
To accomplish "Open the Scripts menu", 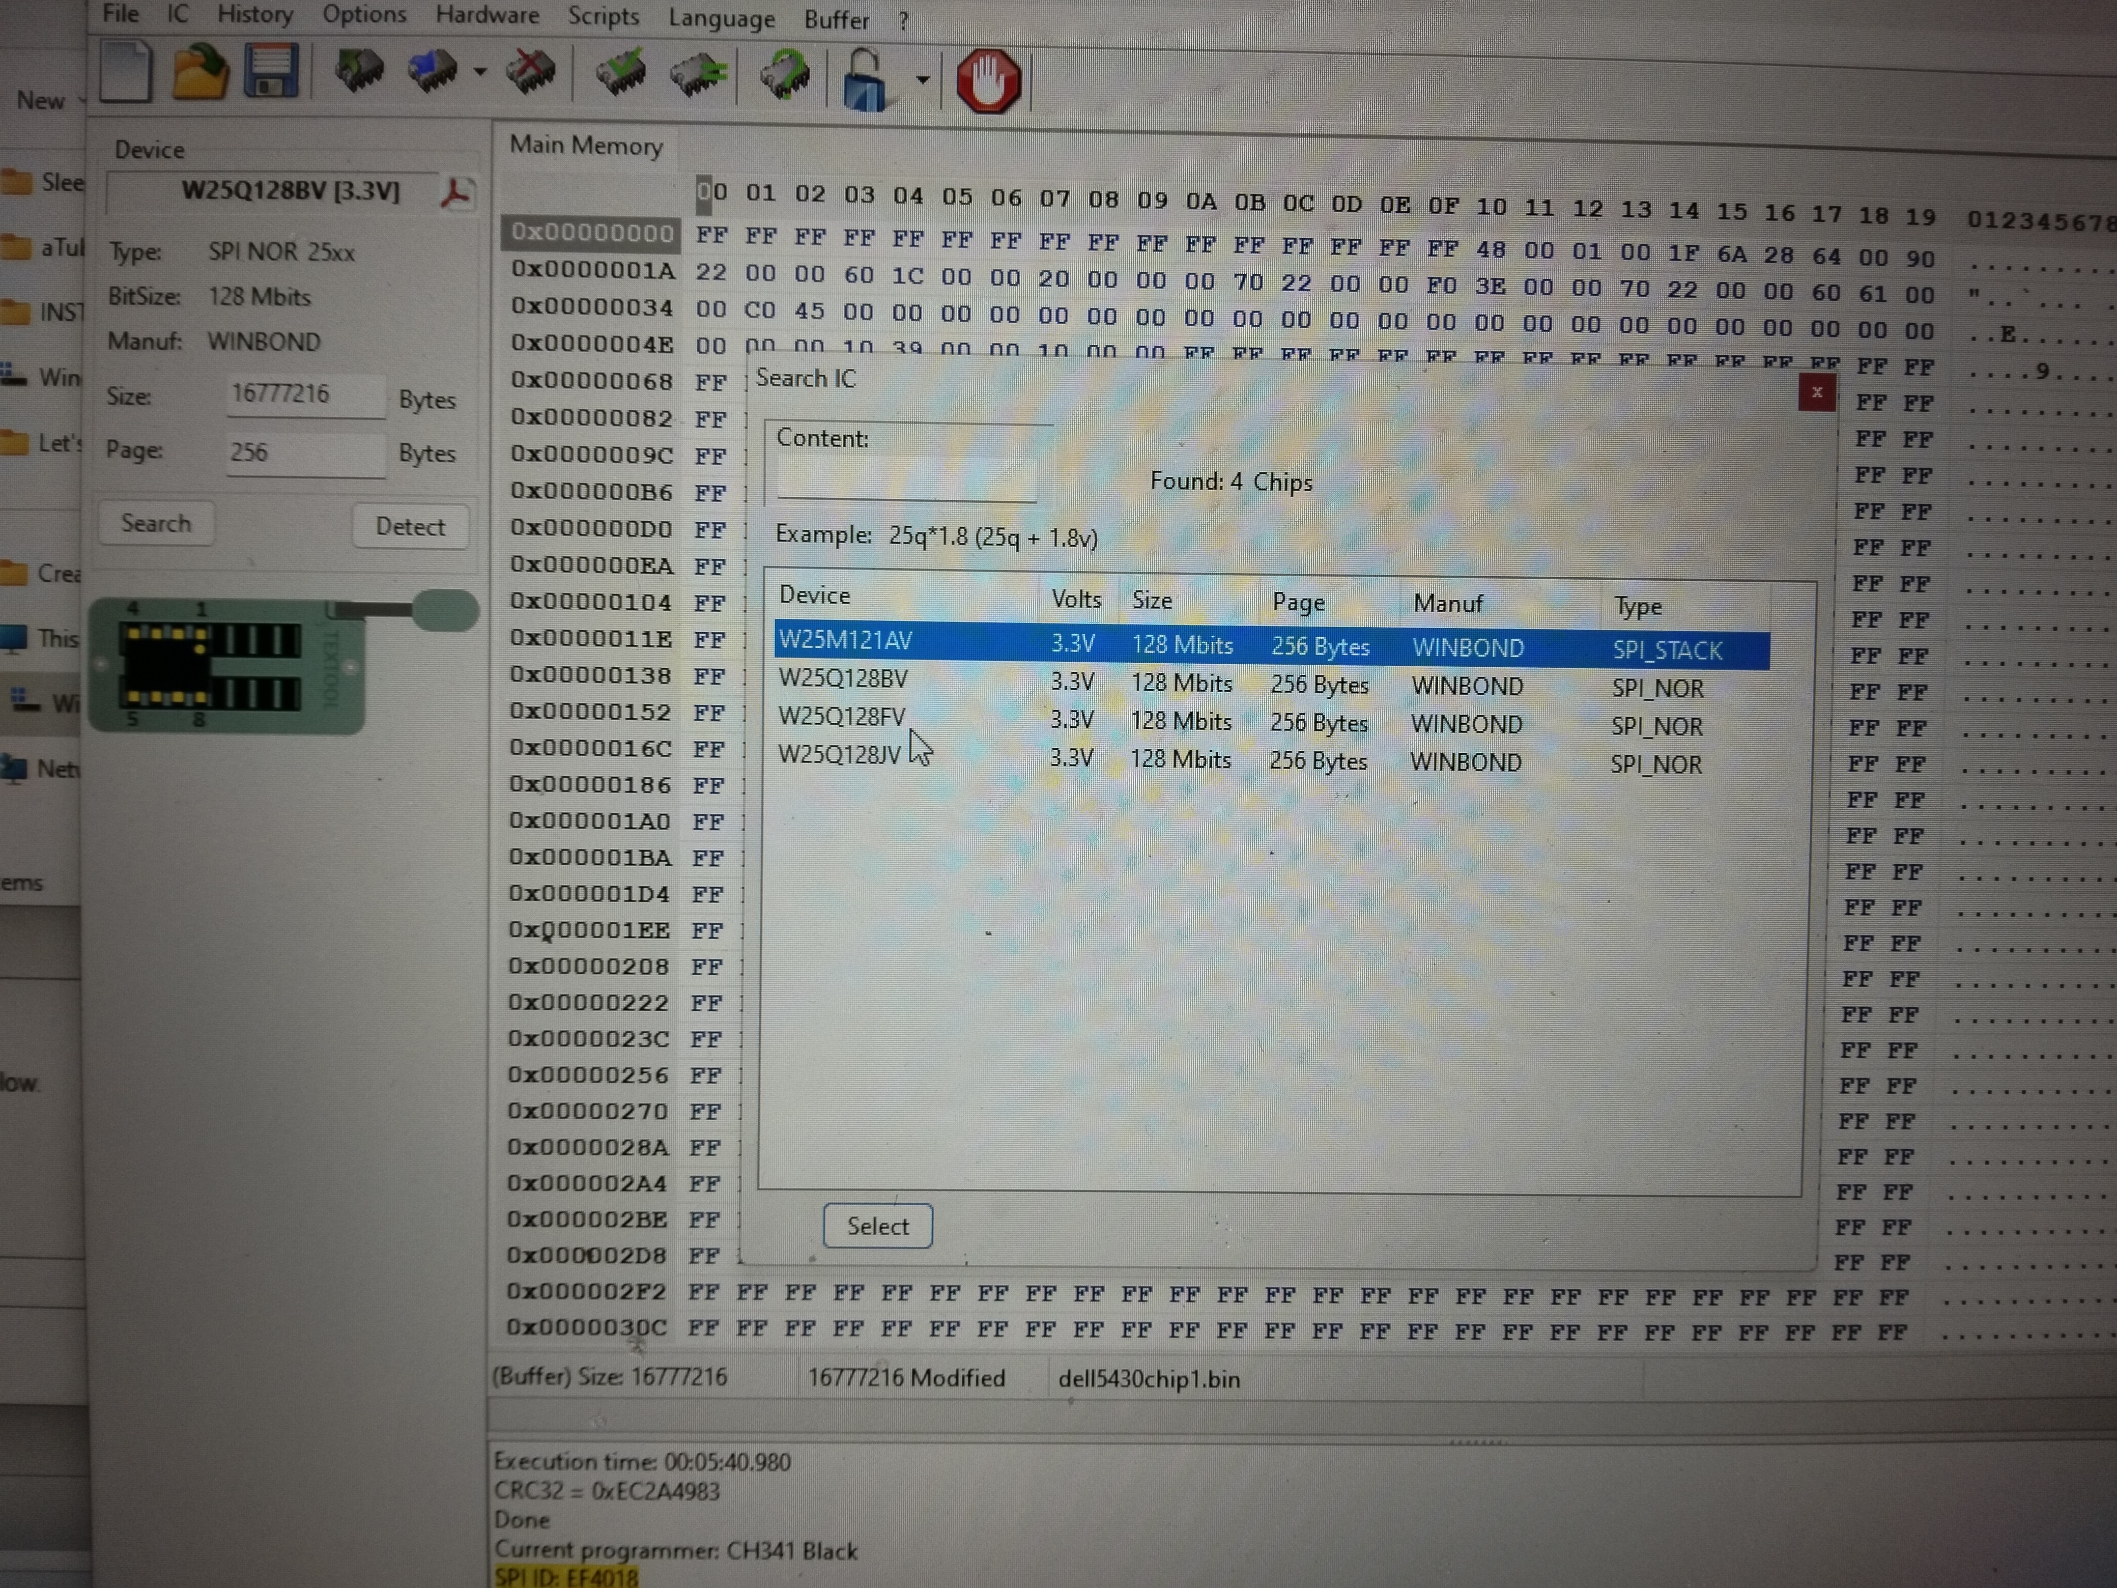I will [x=603, y=17].
